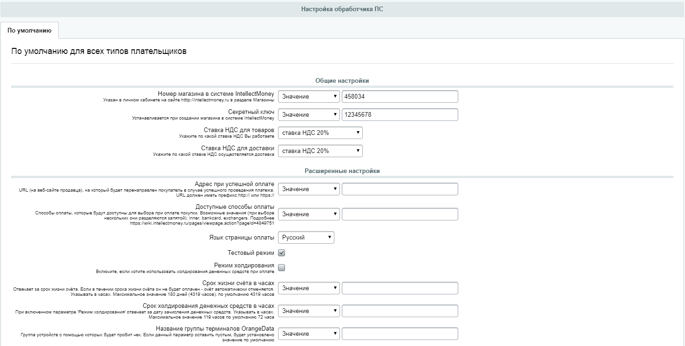Click the Срок холдирования денежных средств input
This screenshot has height=346, width=685.
(400, 311)
